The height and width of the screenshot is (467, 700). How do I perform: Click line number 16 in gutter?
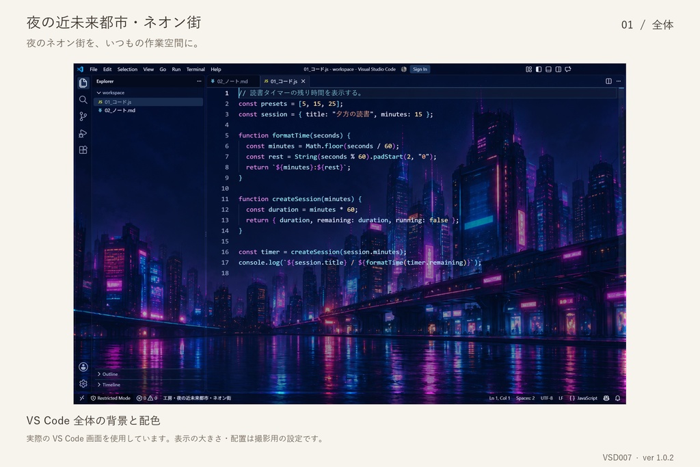[225, 252]
